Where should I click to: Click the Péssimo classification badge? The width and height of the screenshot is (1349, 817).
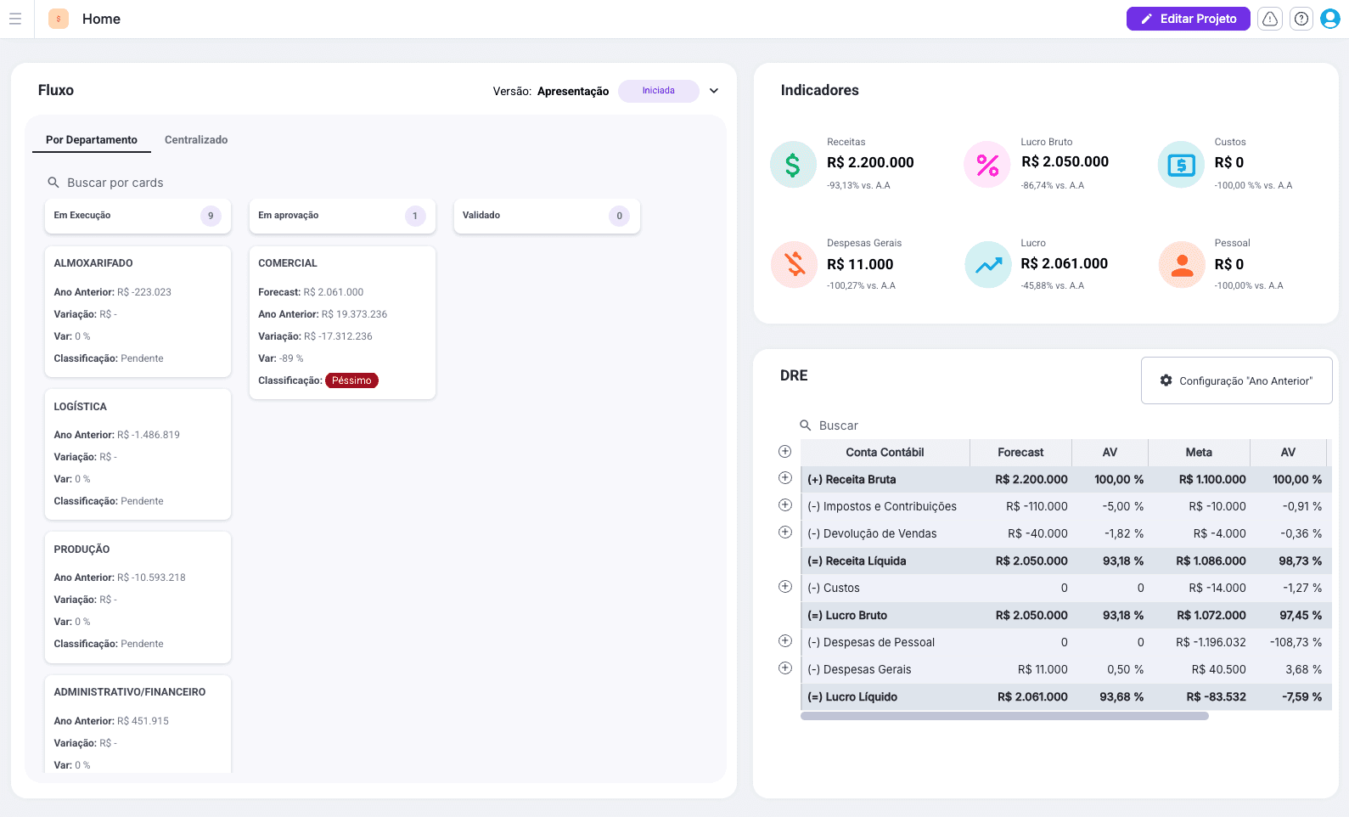coord(351,380)
